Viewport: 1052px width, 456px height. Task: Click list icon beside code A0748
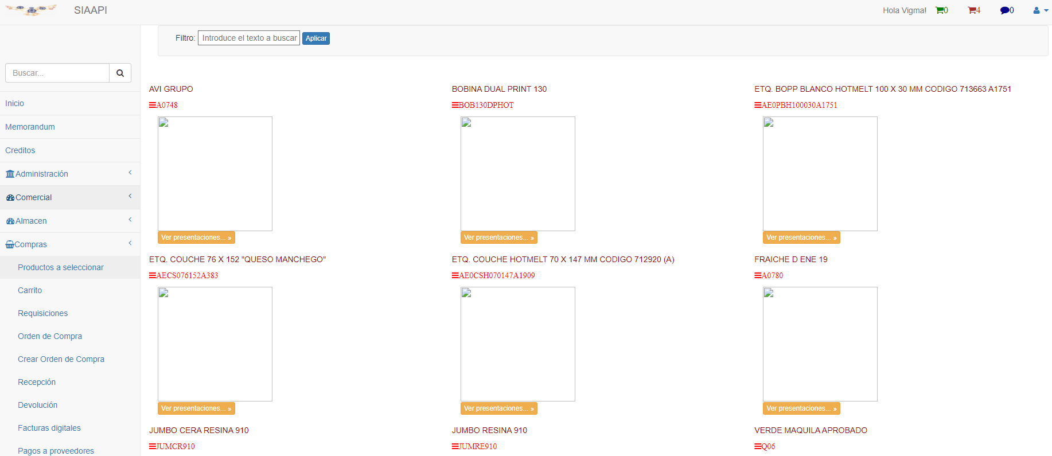click(153, 105)
